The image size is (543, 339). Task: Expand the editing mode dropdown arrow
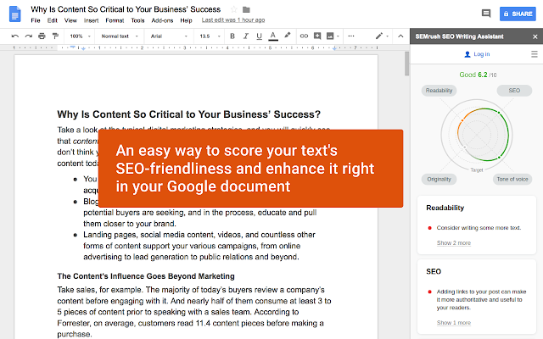(387, 36)
